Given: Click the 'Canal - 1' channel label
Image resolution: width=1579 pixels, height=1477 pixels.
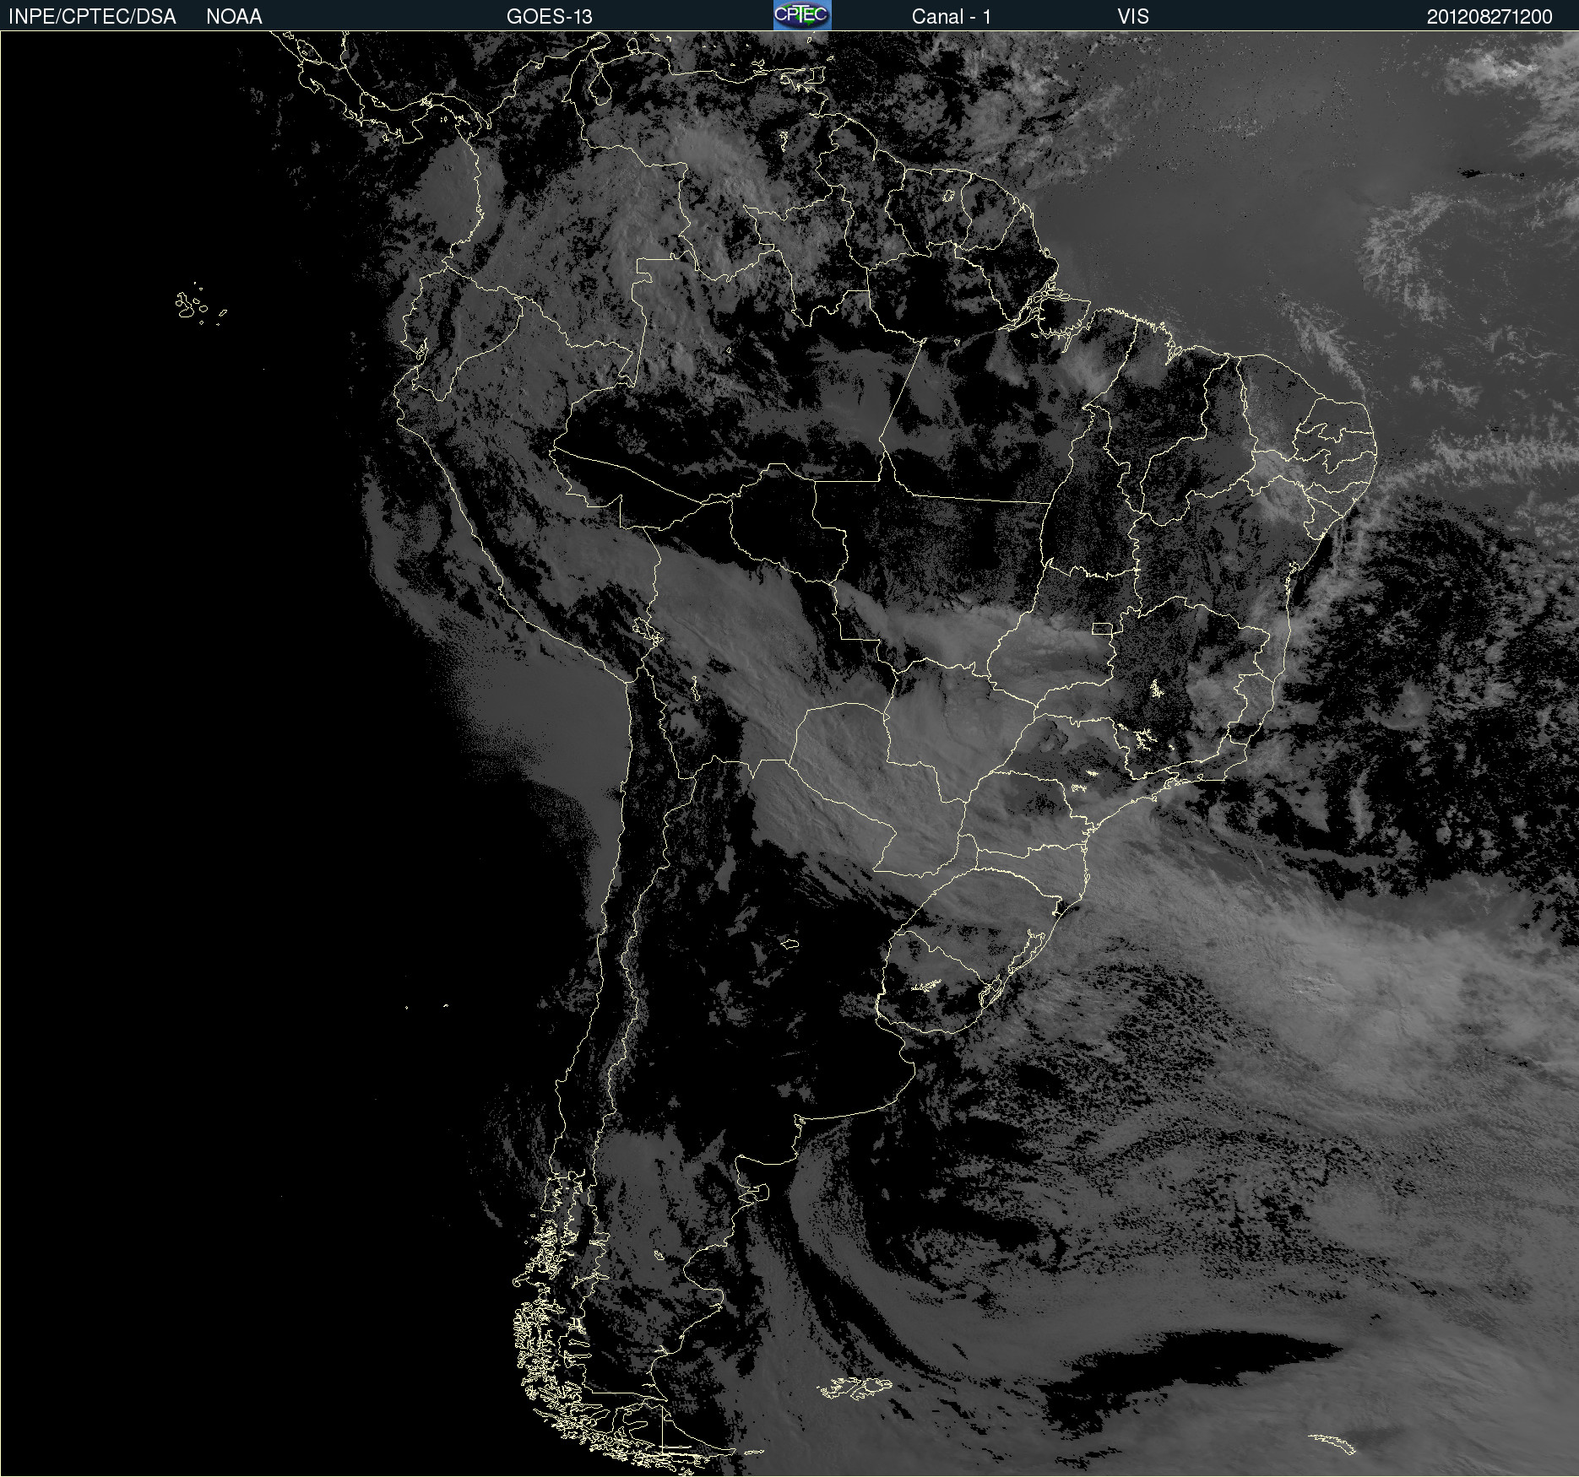Looking at the screenshot, I should pyautogui.click(x=951, y=17).
